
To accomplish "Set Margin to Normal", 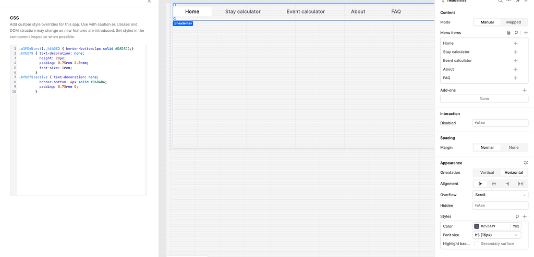I will click(487, 148).
